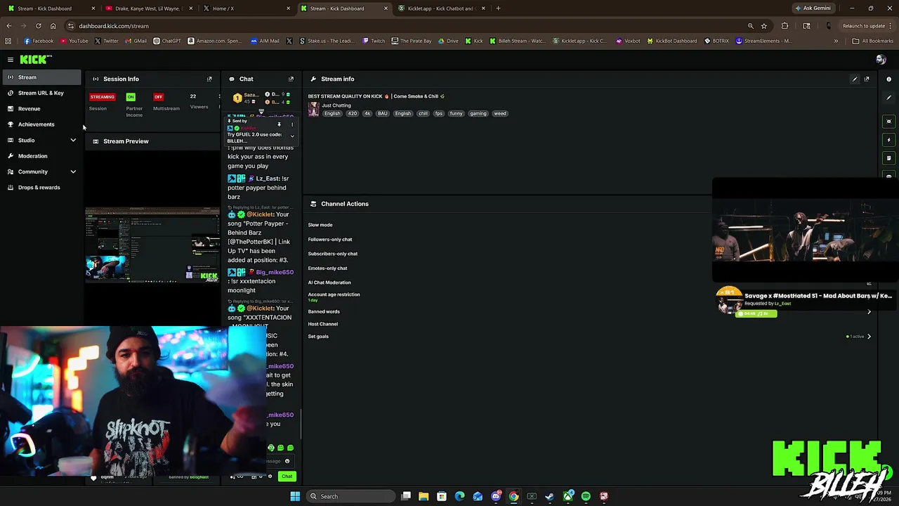This screenshot has height=506, width=899.
Task: Open Host Channel action
Action: tap(323, 324)
